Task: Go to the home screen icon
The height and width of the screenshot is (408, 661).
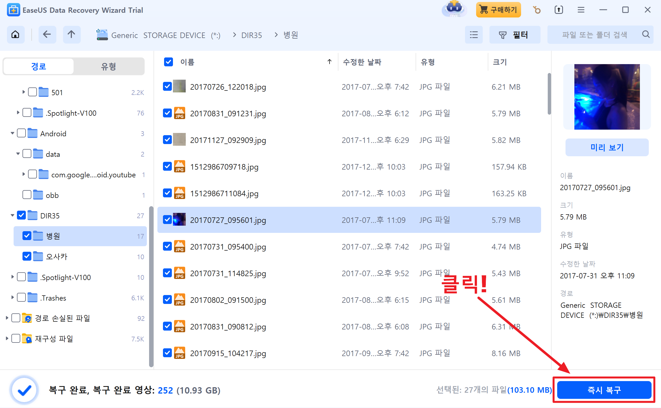Action: pos(16,35)
